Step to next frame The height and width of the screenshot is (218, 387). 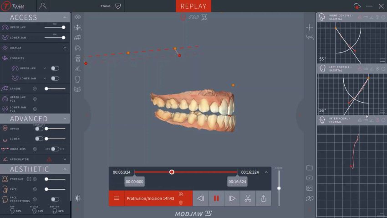coord(232,198)
